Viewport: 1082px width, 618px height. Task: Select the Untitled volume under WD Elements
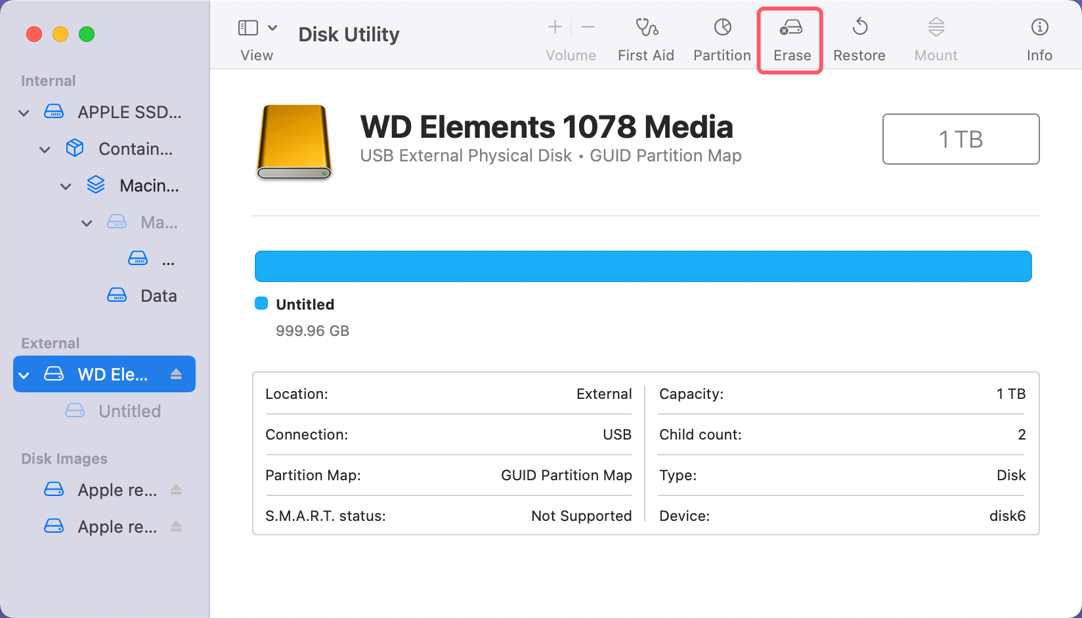129,411
